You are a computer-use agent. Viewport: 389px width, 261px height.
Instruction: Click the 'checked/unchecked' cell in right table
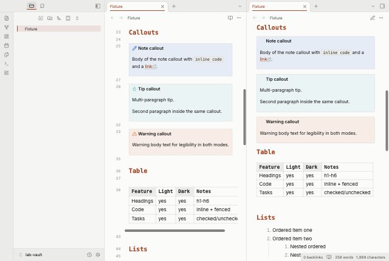pos(347,192)
